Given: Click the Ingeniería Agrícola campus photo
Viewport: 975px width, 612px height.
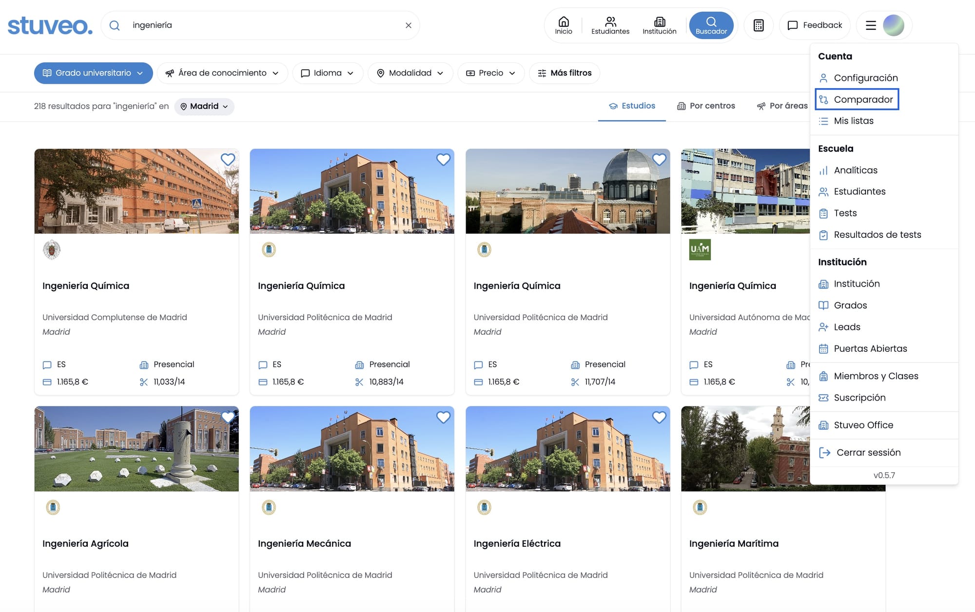Looking at the screenshot, I should [x=136, y=449].
